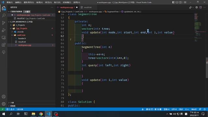Open the errors and warnings status indicator

coord(10,109)
